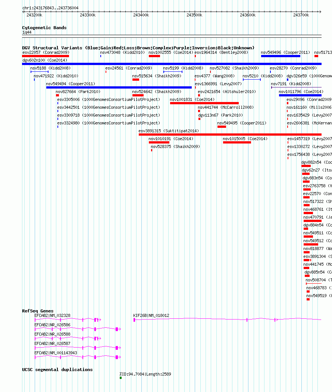The height and width of the screenshot is (392, 332).
Task: Click the esv3891304 variant bar
Action: 307,260
